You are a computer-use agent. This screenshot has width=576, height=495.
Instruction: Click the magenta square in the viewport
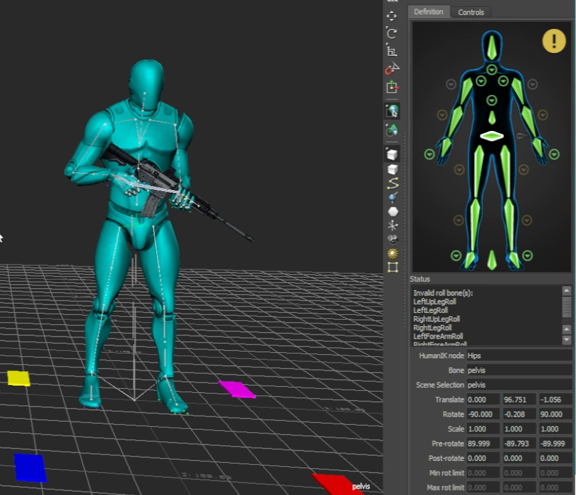(x=237, y=390)
